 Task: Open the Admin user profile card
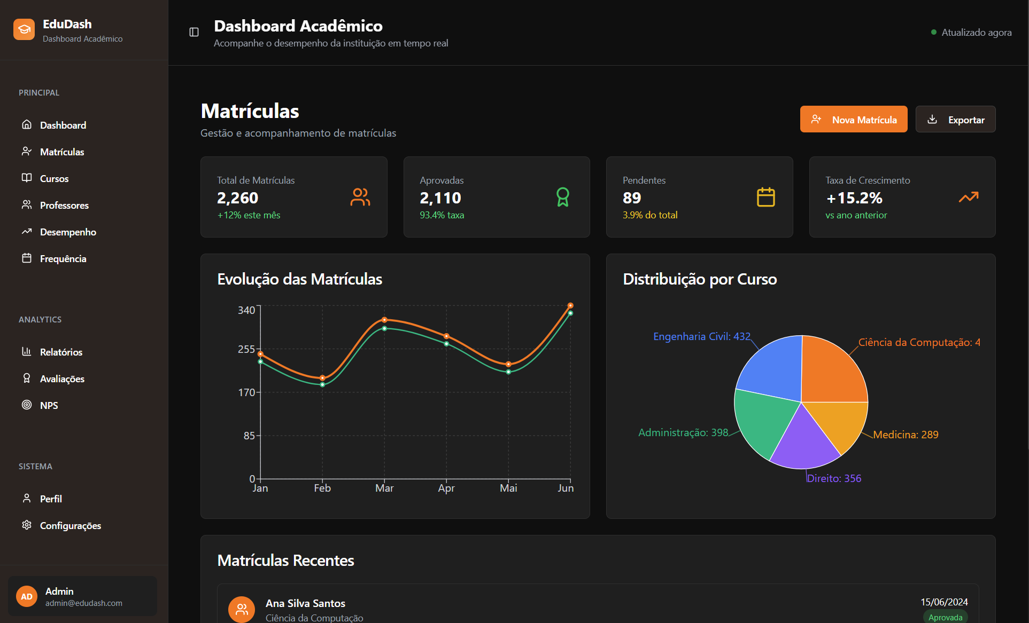coord(83,596)
